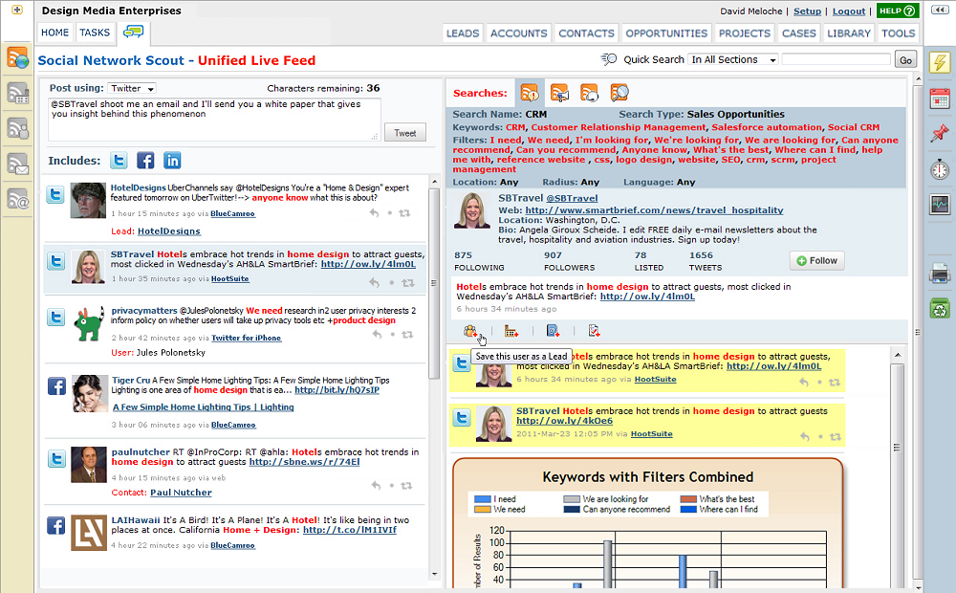Click the Quick Search speech bubble icon
This screenshot has width=956, height=593.
(x=608, y=59)
